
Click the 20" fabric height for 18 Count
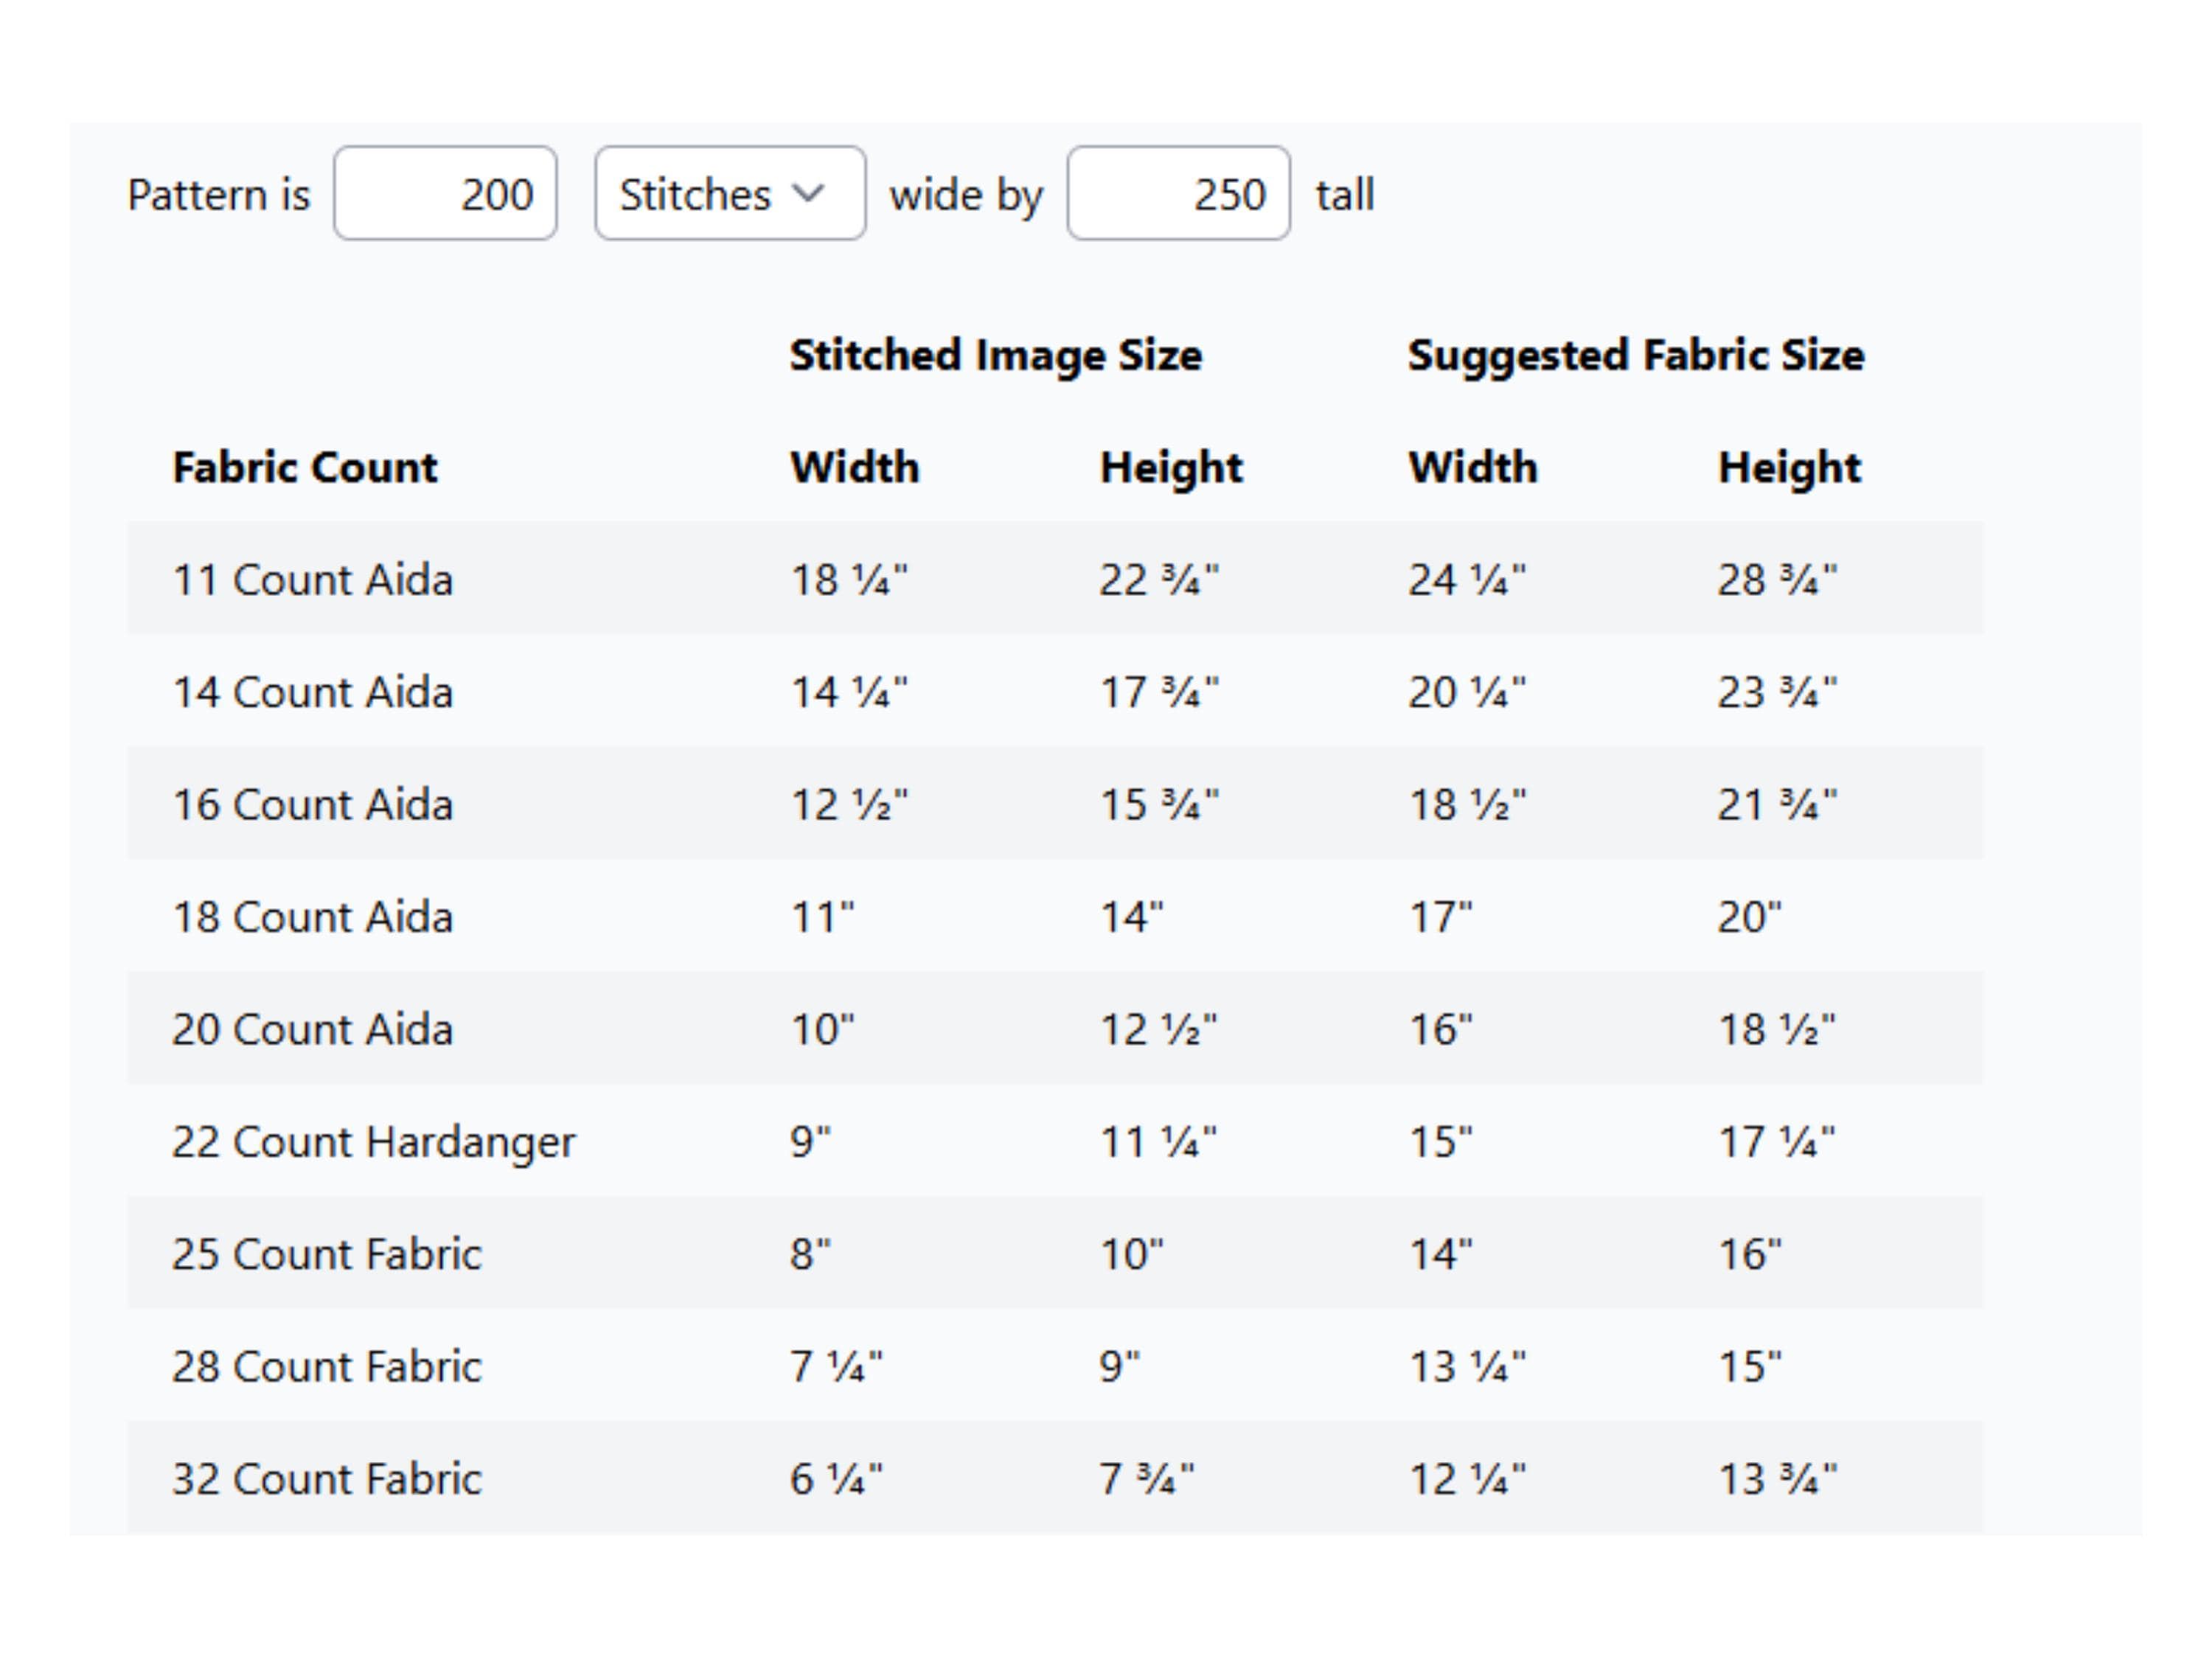1749,917
